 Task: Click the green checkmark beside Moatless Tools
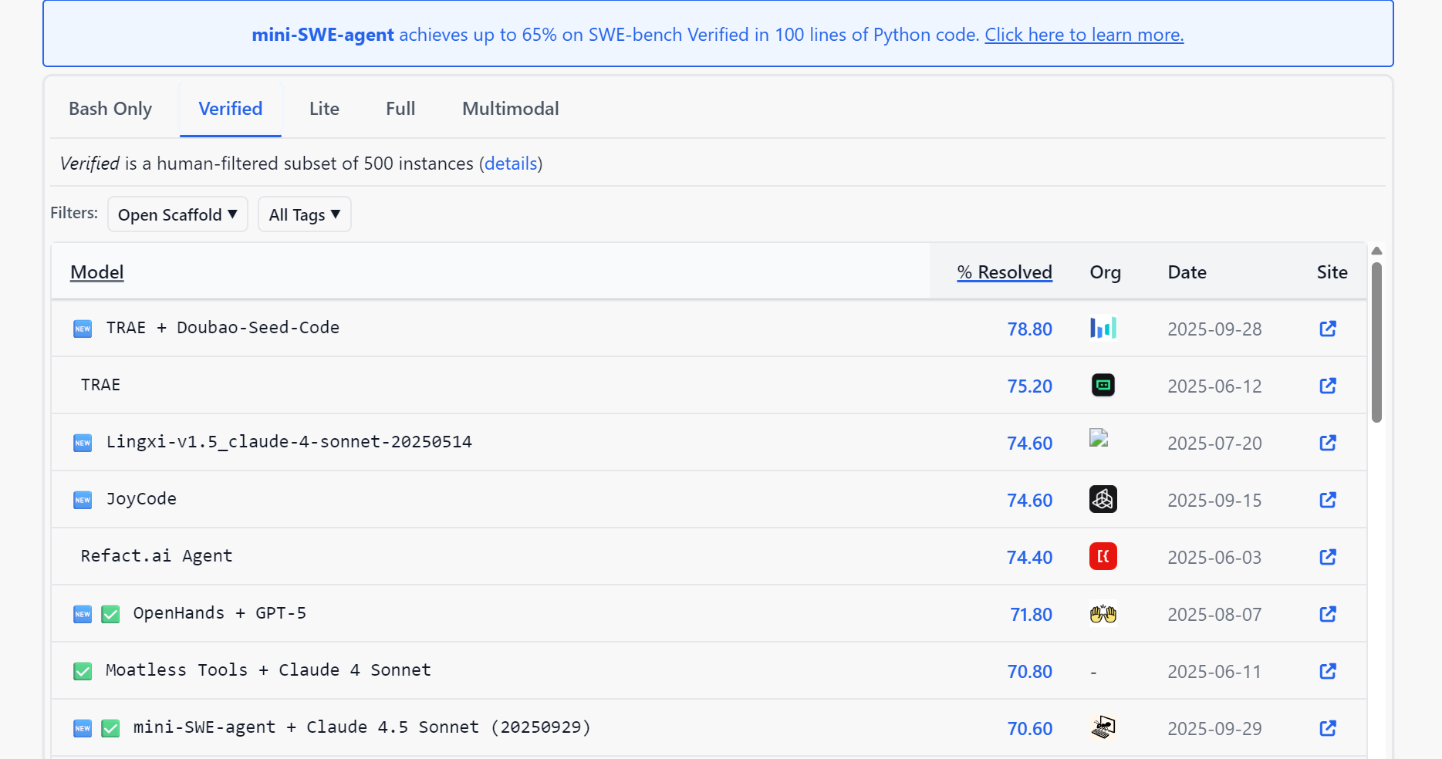coord(83,672)
